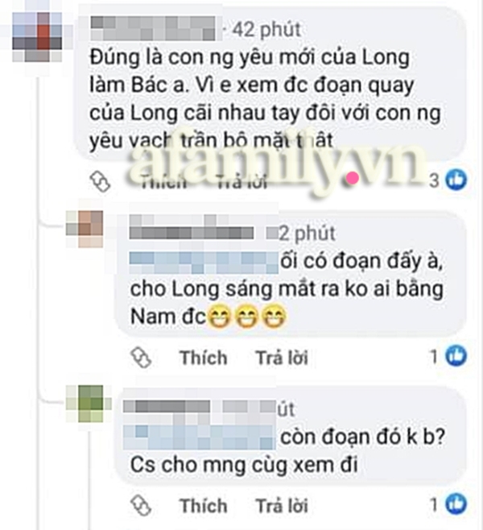Click Thích under the 'Cs cho mng' comment
This screenshot has width=483, height=530.
(204, 506)
